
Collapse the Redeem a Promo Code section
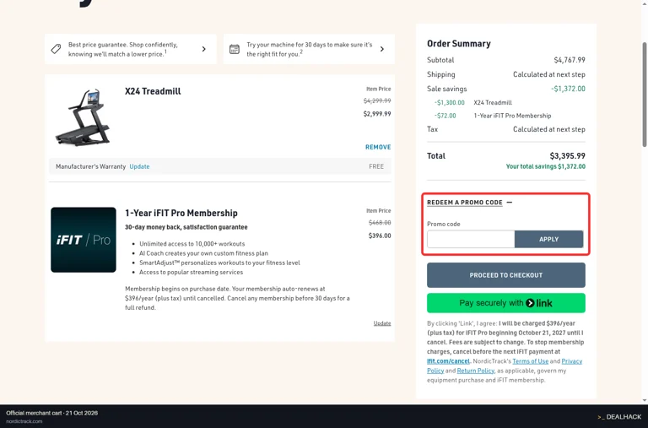coord(465,203)
